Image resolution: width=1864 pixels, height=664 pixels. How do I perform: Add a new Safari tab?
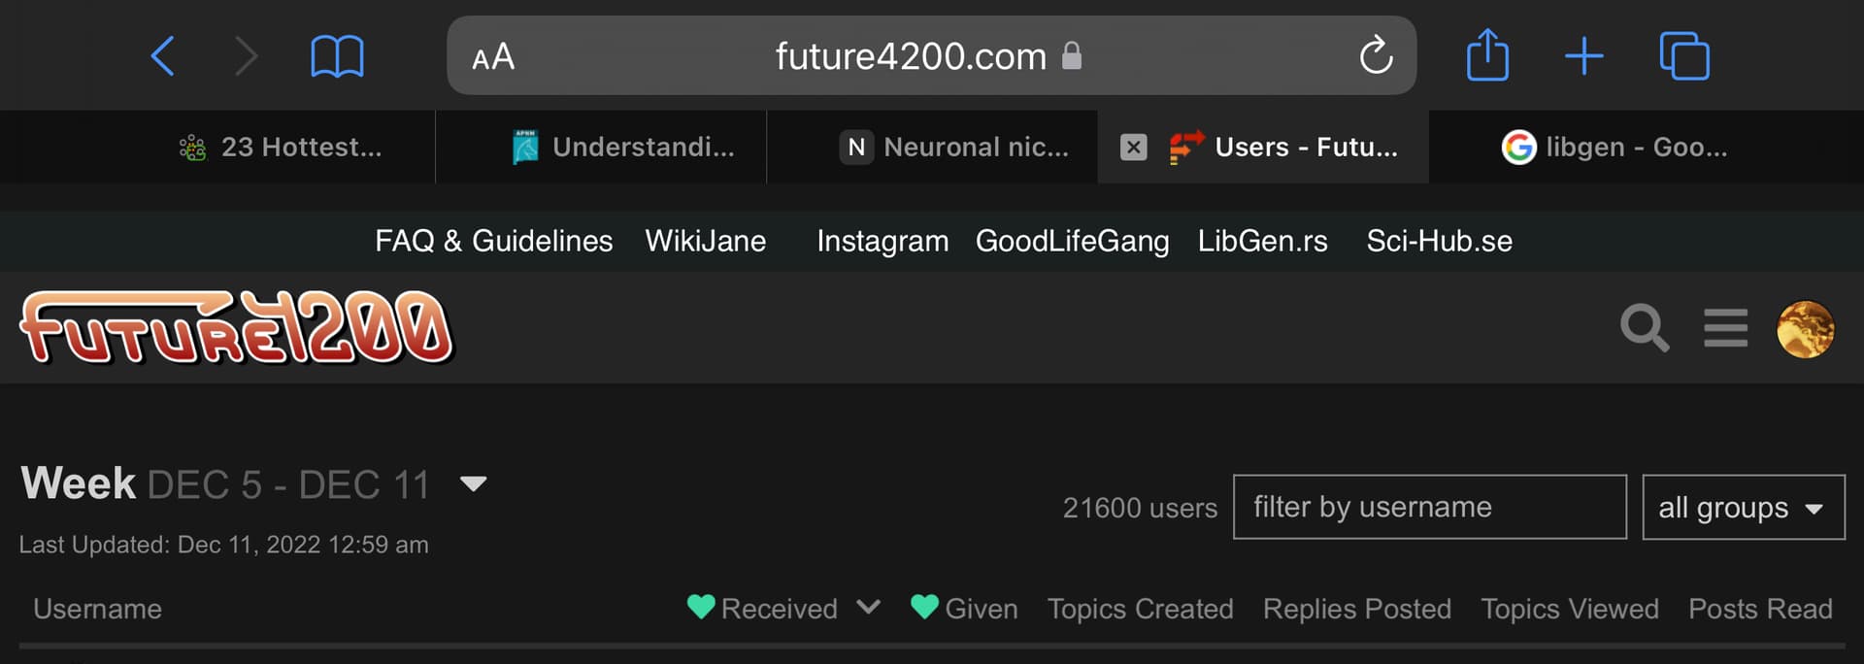(x=1583, y=56)
